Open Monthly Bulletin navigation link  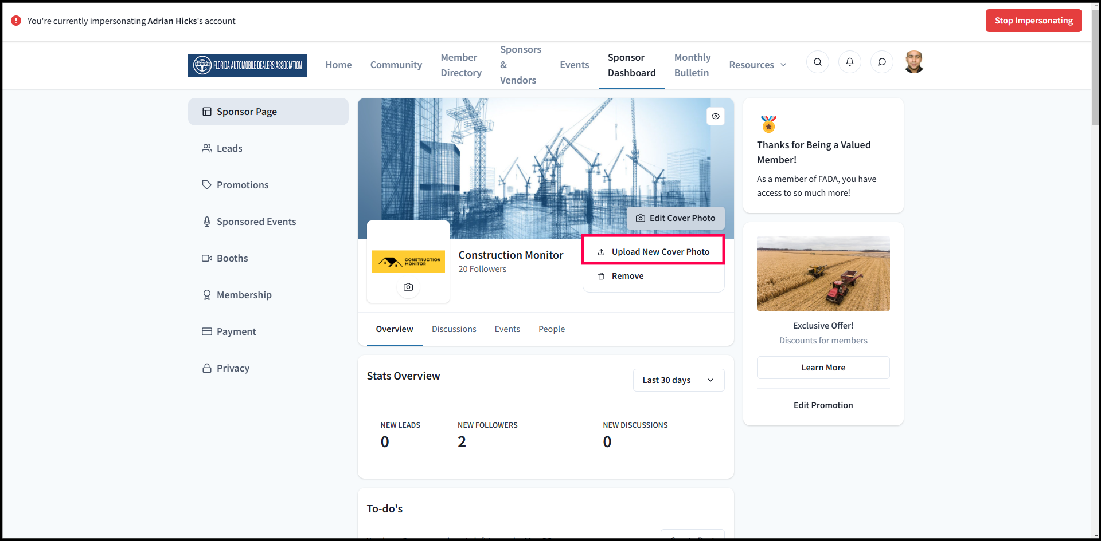tap(693, 65)
